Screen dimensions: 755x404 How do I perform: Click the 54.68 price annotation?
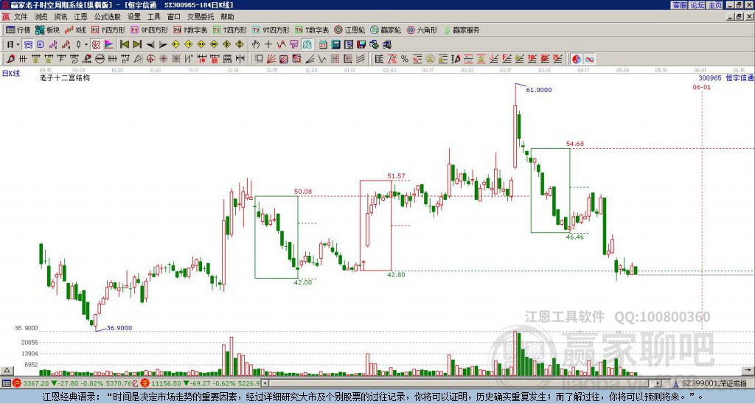(x=575, y=144)
